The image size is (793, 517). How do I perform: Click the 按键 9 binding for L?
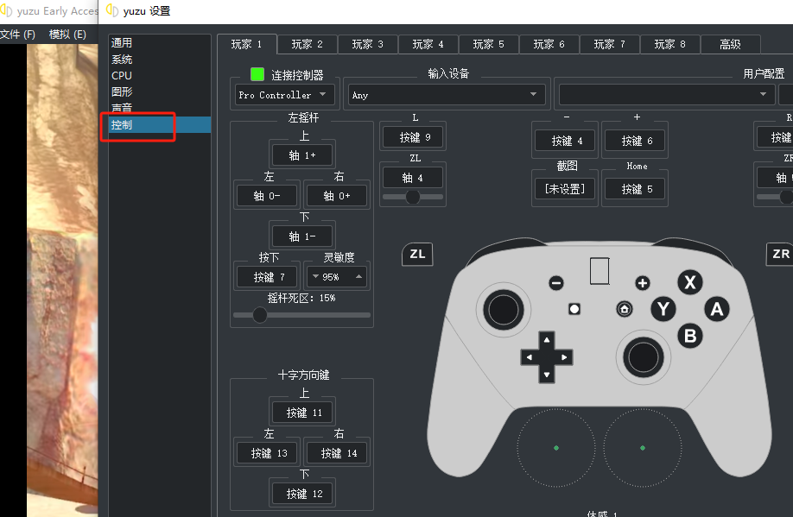point(413,137)
